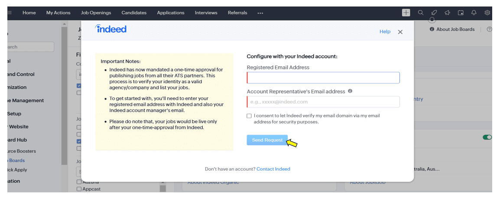500x201 pixels.
Task: Check the Indeed email domain consent checkbox
Action: point(249,116)
